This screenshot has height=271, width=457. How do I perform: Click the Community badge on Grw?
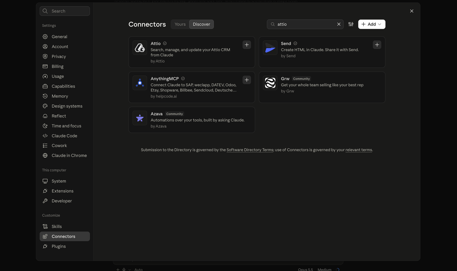(x=301, y=79)
